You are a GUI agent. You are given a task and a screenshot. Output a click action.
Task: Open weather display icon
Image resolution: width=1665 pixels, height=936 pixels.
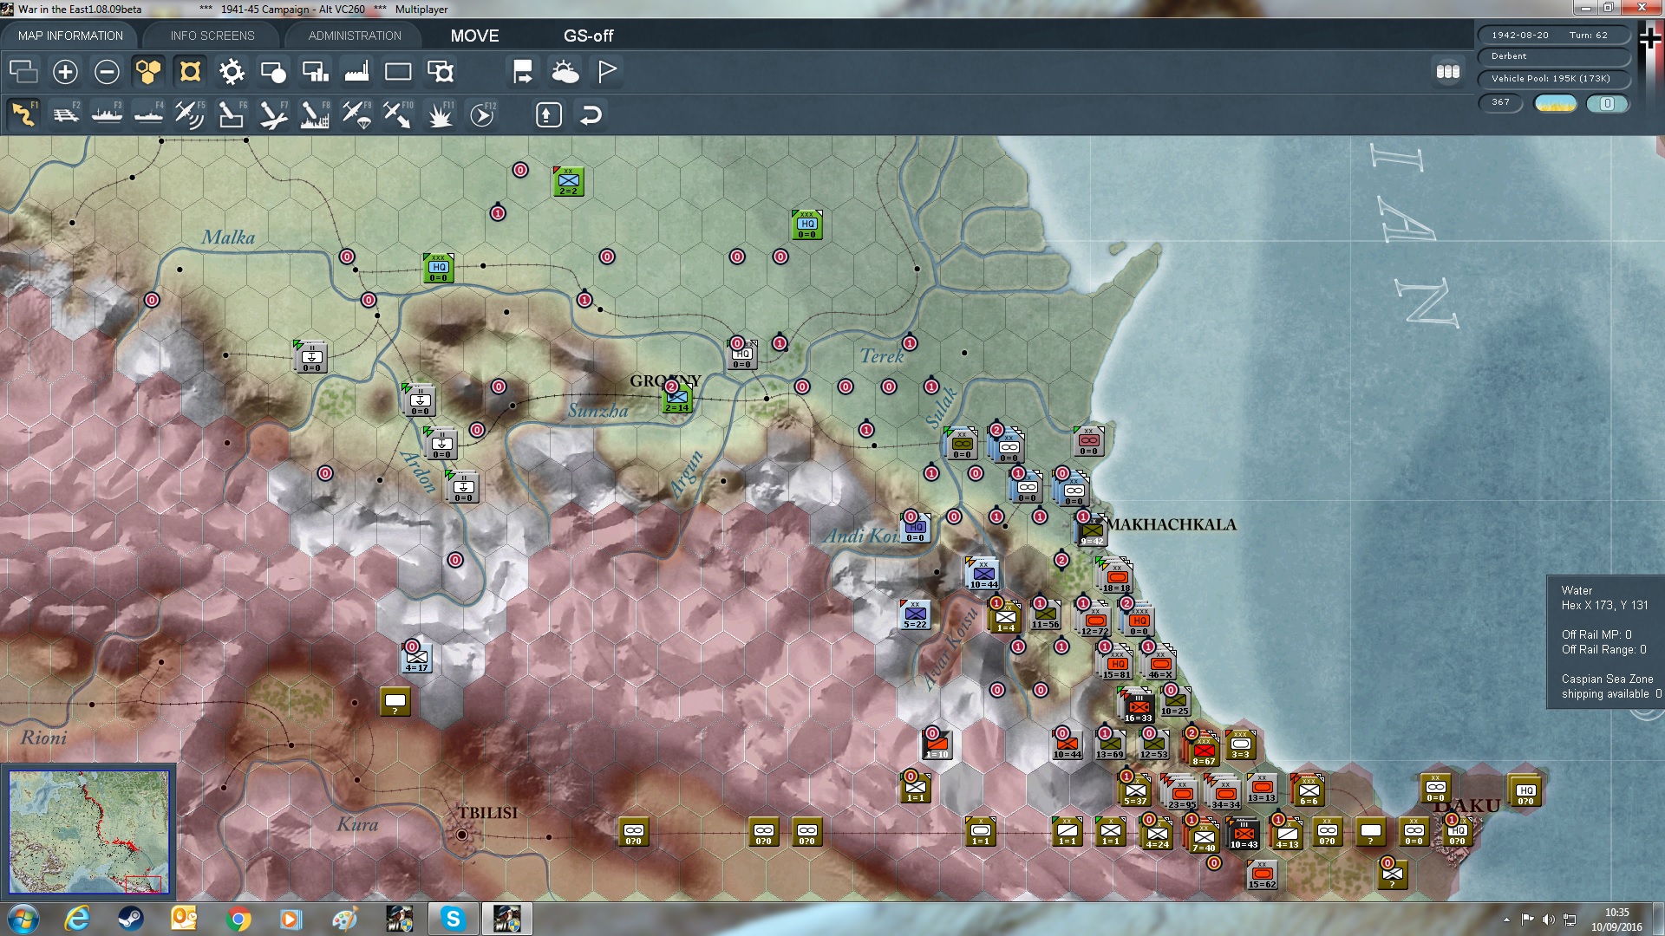tap(565, 72)
